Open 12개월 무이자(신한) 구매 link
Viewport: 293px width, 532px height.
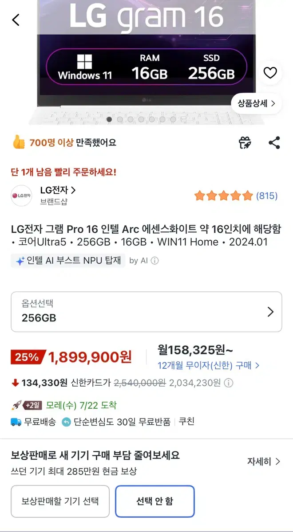click(x=209, y=366)
